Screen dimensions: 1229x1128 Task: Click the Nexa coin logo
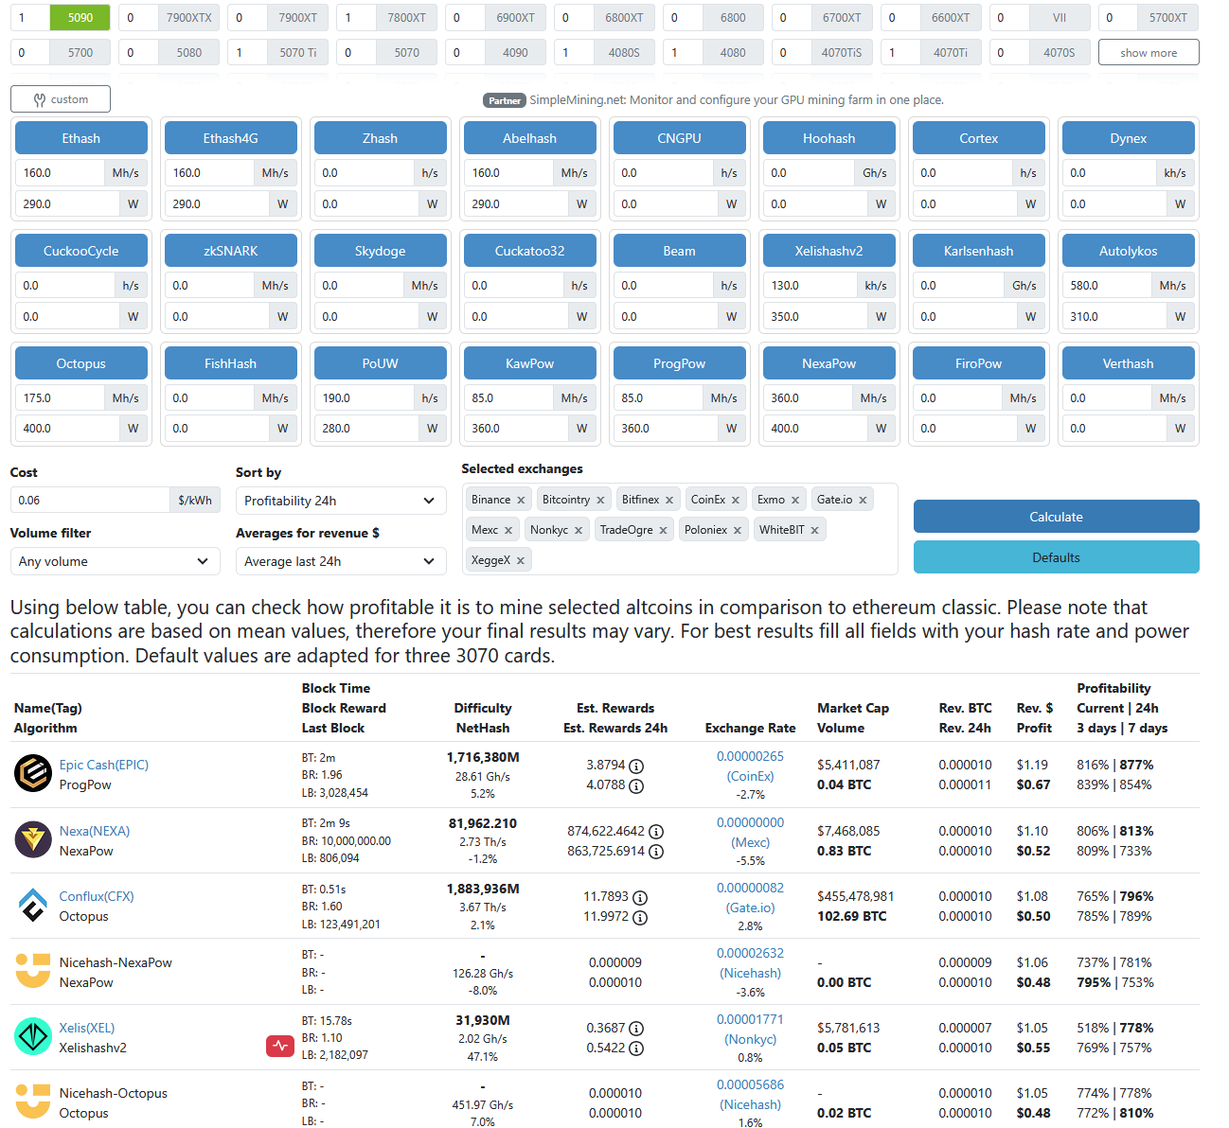pos(33,839)
